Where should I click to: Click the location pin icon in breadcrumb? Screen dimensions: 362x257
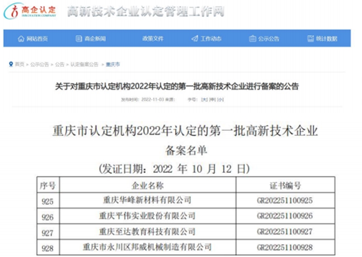click(x=11, y=65)
